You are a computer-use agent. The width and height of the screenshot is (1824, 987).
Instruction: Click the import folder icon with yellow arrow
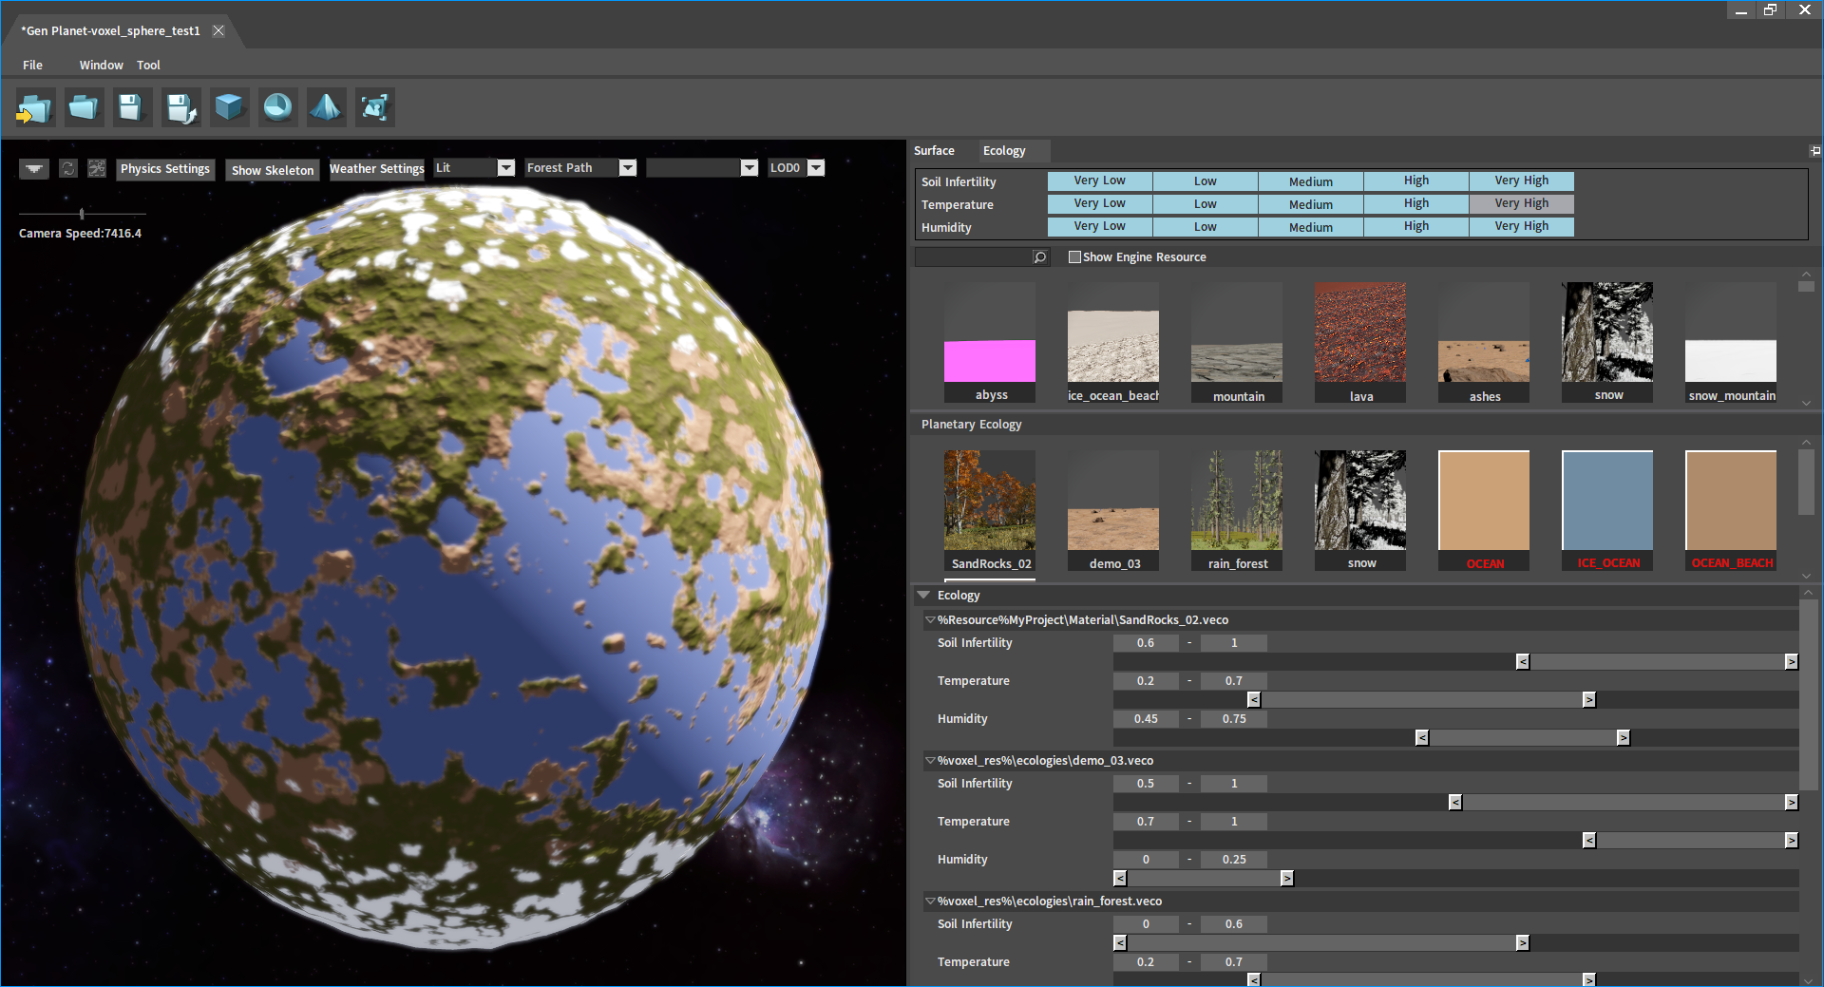pyautogui.click(x=34, y=107)
